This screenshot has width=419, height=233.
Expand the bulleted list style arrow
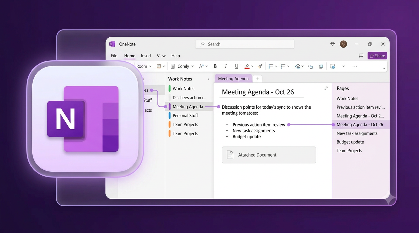click(x=276, y=66)
